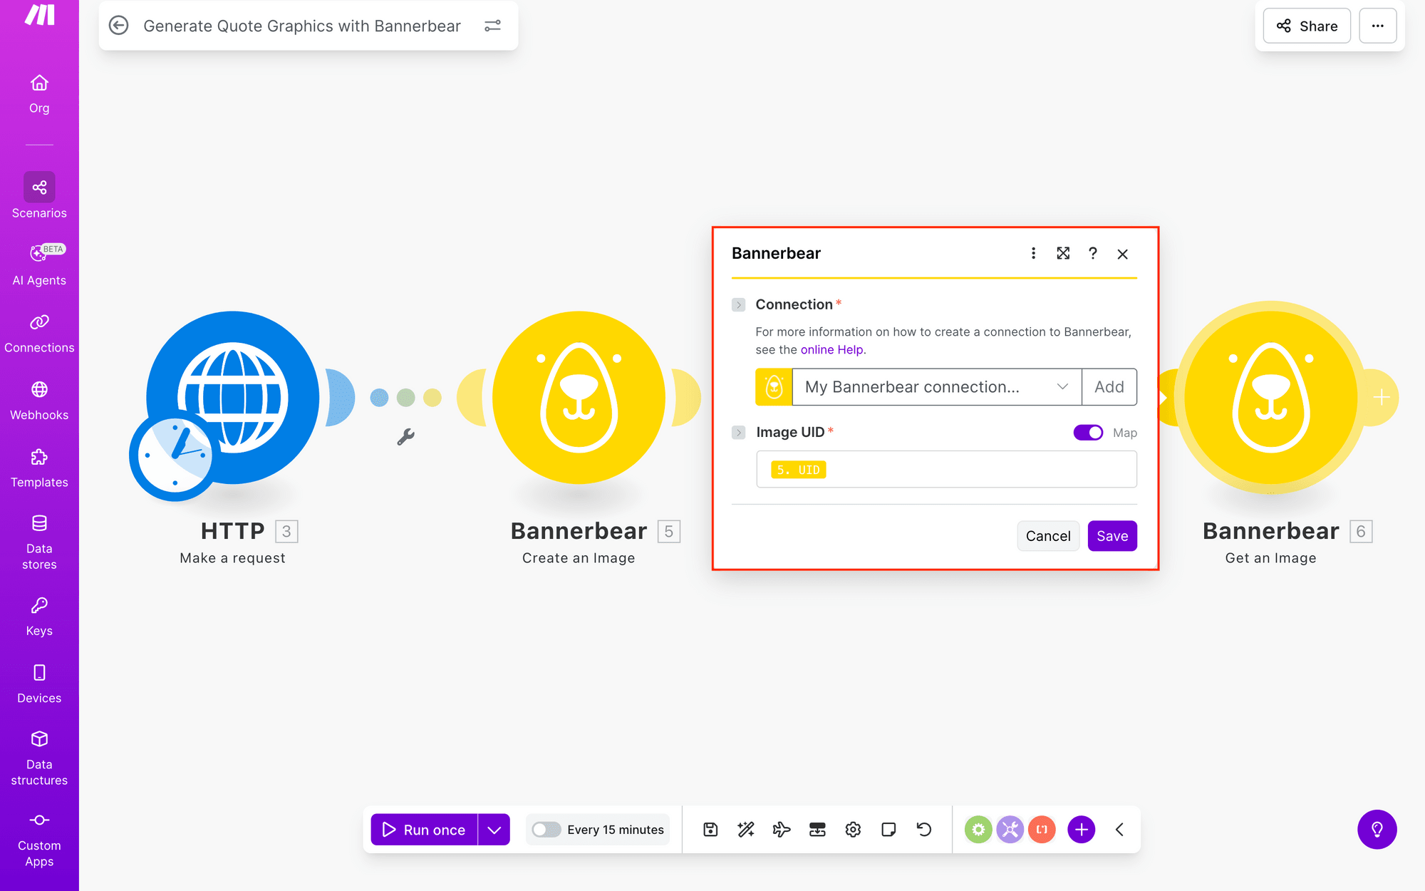Disable the Map toggle for Image UID
The height and width of the screenshot is (891, 1425).
tap(1087, 433)
